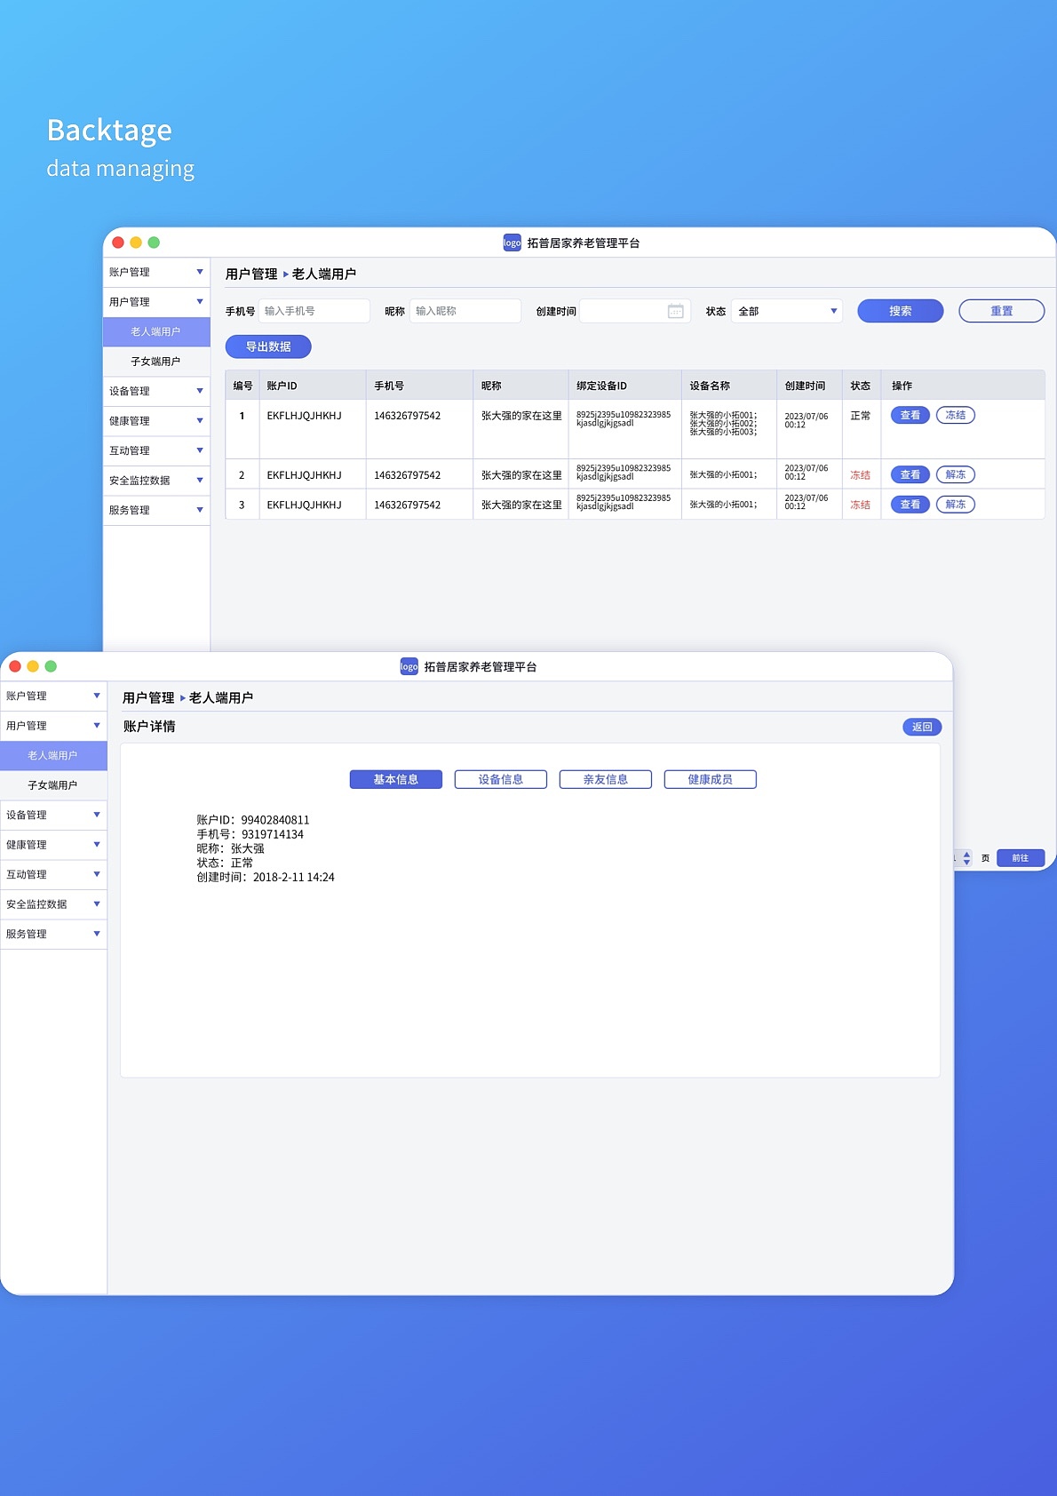Switch to 亲友信息 tab
Viewport: 1057px width, 1496px height.
606,779
